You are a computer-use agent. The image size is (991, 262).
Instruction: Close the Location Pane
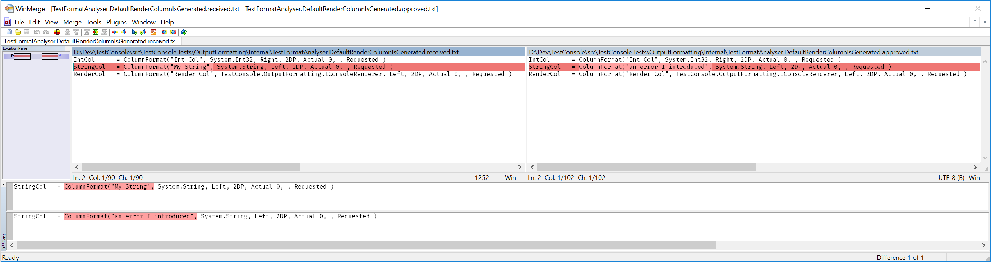click(x=68, y=49)
